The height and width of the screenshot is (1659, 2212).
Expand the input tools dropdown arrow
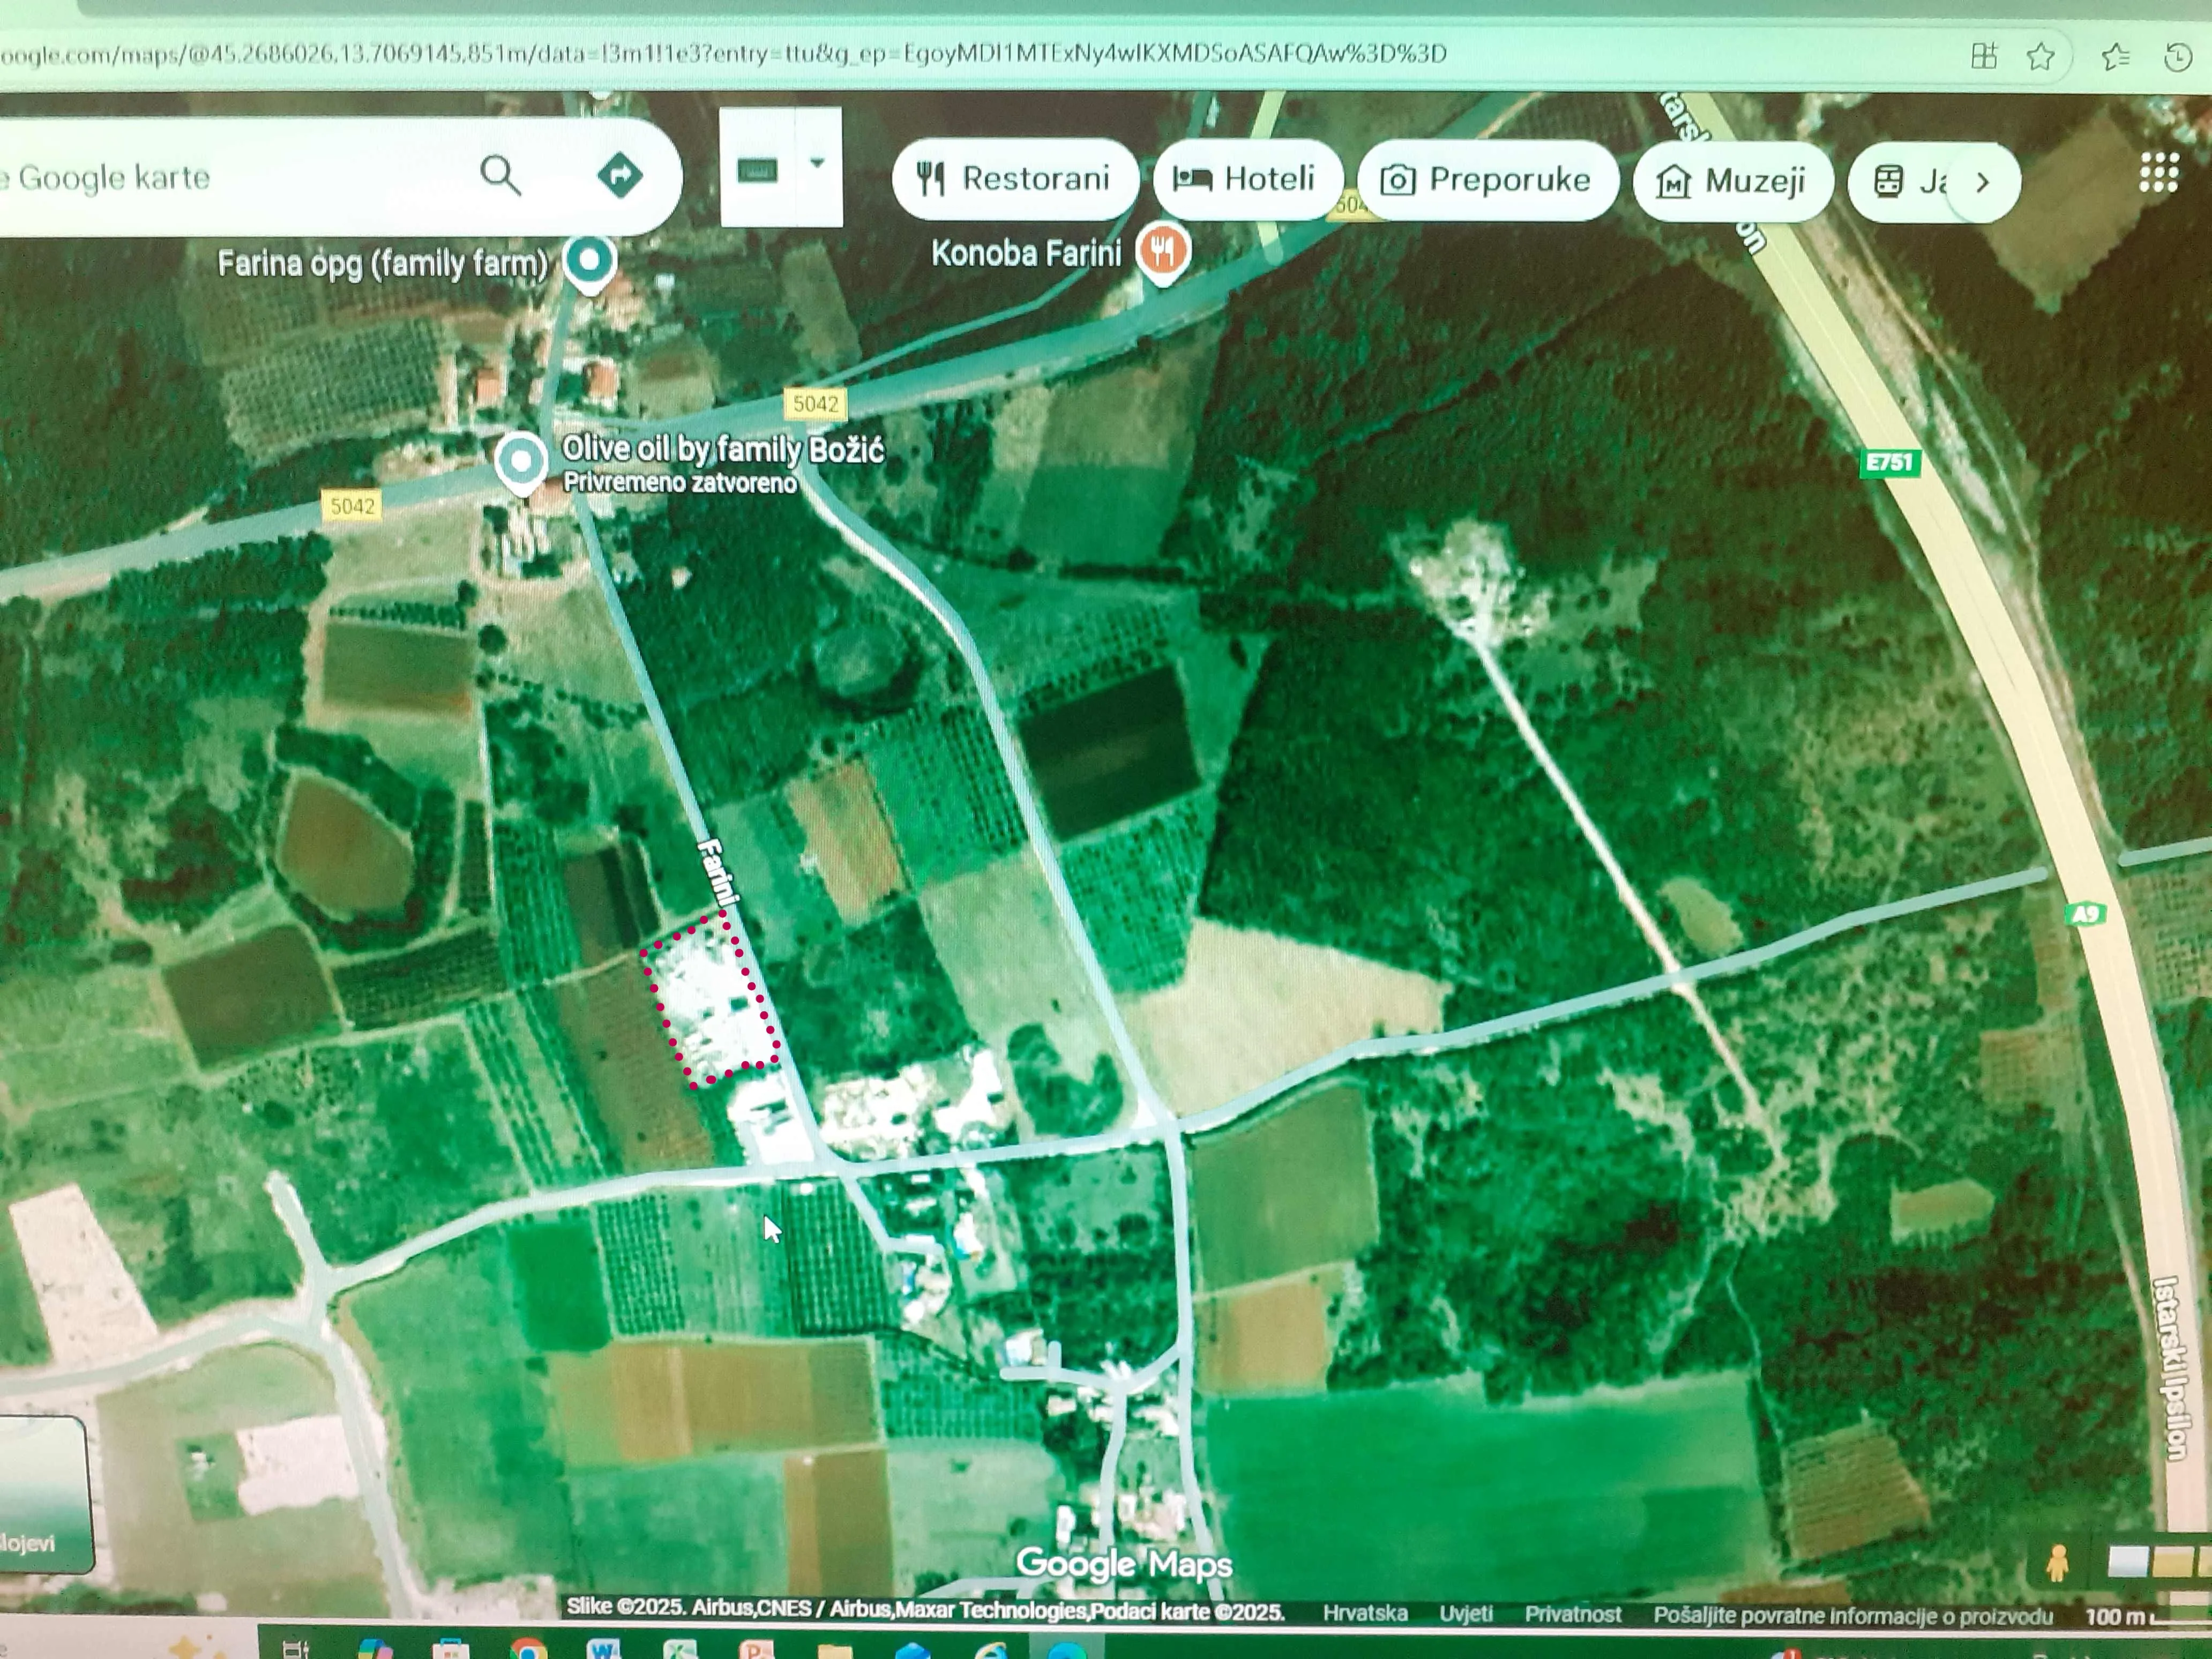tap(817, 162)
